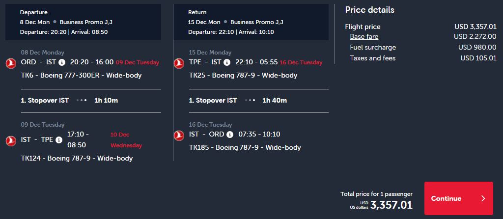The image size is (503, 219).
Task: Click the total price amount 3,357.01
Action: point(391,205)
